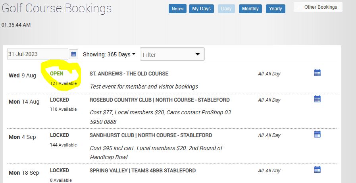
Task: Click calendar icon for Sandhurst Club row
Action: pos(317,134)
